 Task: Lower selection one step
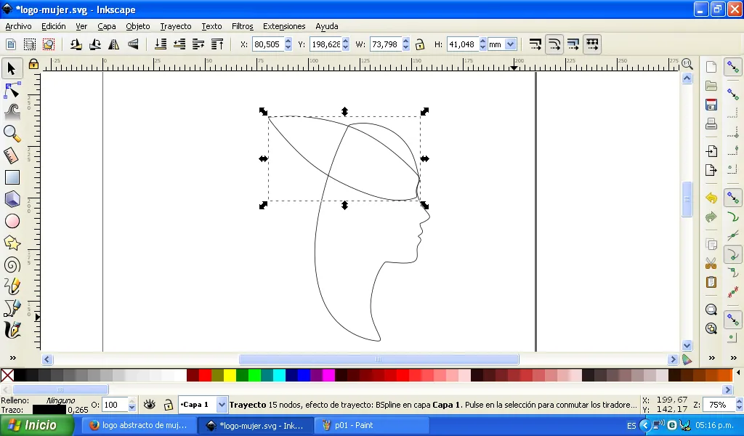pos(179,44)
